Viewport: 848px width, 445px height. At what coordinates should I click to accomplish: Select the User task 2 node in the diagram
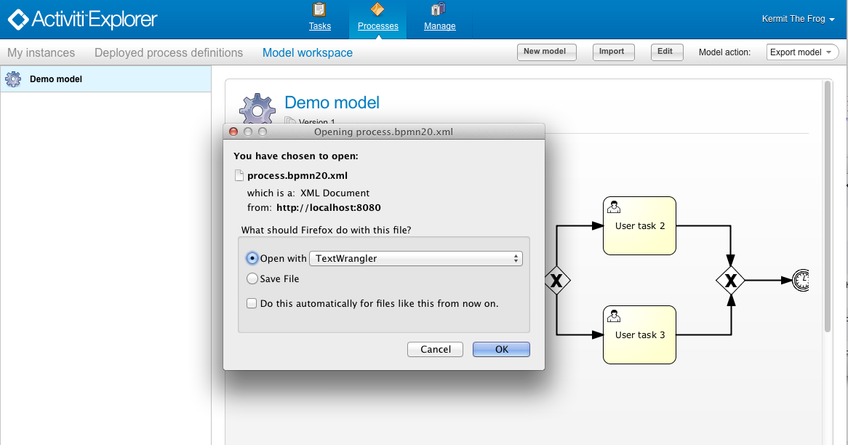point(639,225)
